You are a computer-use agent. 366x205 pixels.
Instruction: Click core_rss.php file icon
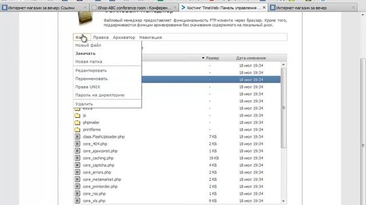77,194
